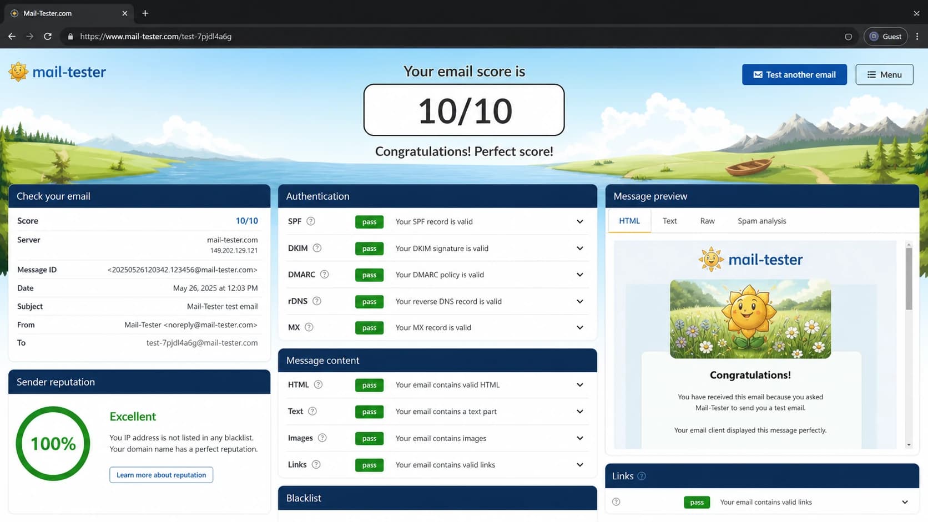
Task: Open the Menu button
Action: coord(884,74)
